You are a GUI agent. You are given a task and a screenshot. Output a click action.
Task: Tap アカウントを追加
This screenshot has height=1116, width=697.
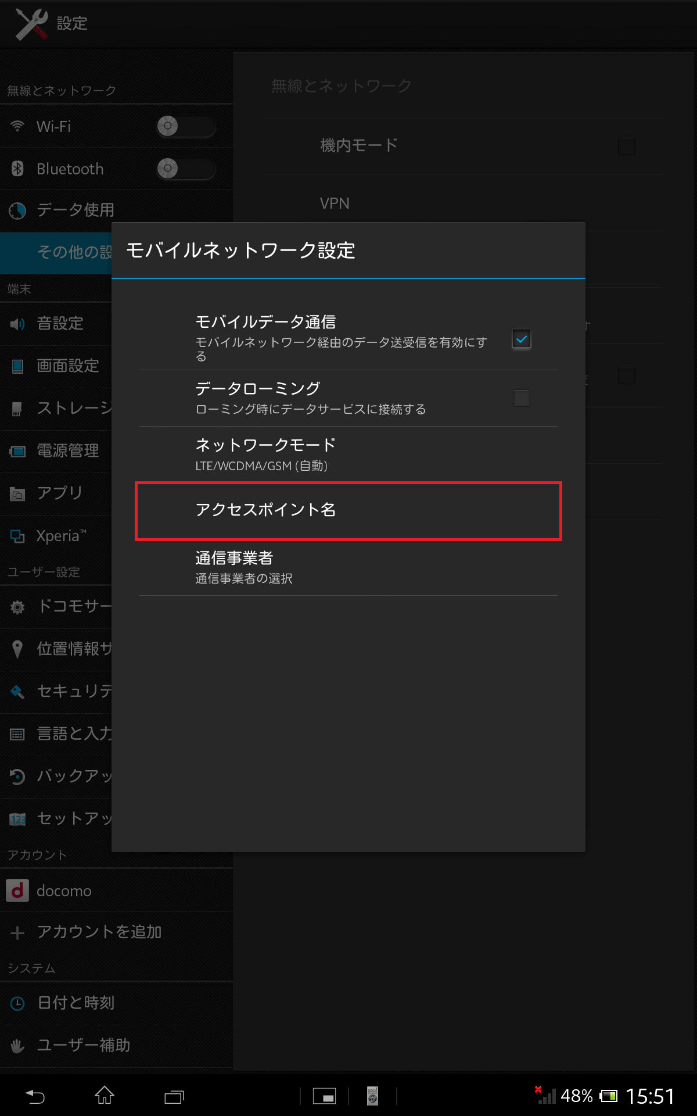(x=116, y=932)
